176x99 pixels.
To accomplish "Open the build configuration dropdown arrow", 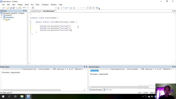I will coord(56,8).
